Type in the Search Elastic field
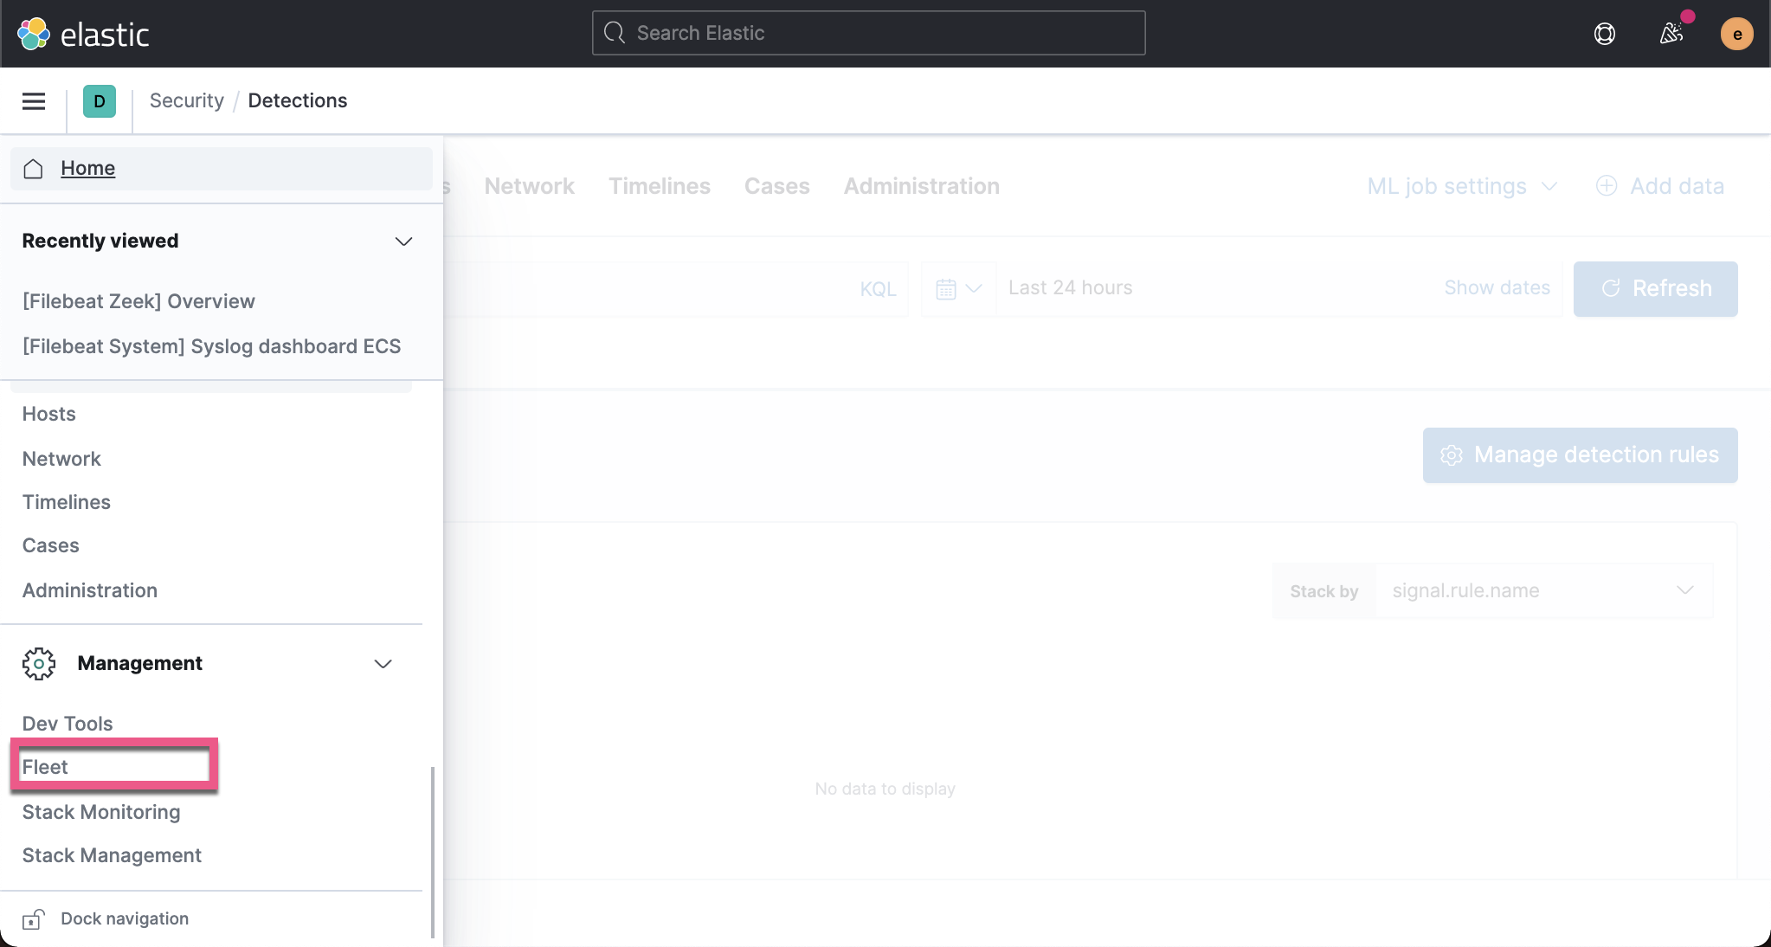Image resolution: width=1771 pixels, height=947 pixels. point(866,33)
